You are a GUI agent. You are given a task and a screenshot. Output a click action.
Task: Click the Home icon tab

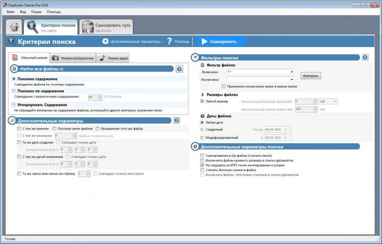(14, 27)
